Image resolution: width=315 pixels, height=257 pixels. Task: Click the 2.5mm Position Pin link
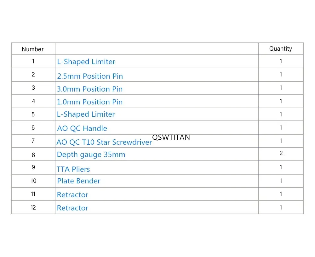(90, 76)
